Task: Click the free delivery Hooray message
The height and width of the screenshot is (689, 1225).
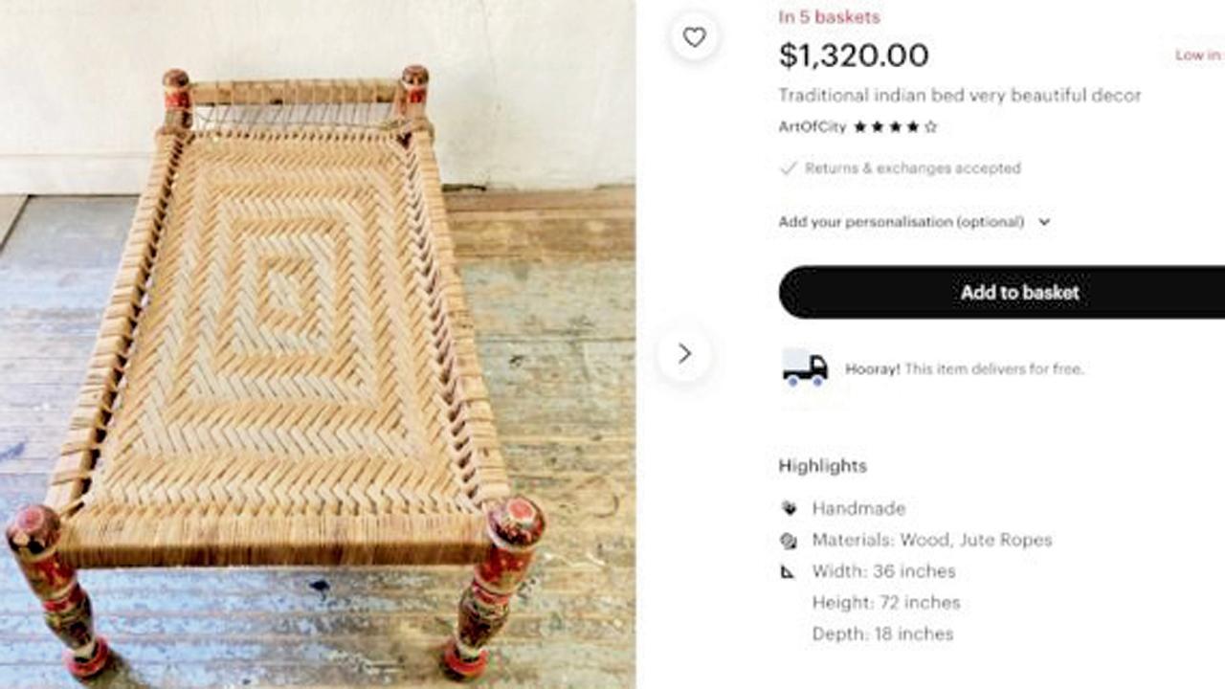Action: click(x=964, y=368)
